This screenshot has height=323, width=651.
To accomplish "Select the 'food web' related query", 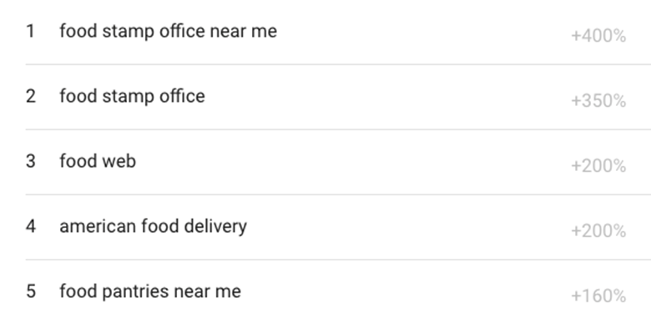I will point(98,161).
